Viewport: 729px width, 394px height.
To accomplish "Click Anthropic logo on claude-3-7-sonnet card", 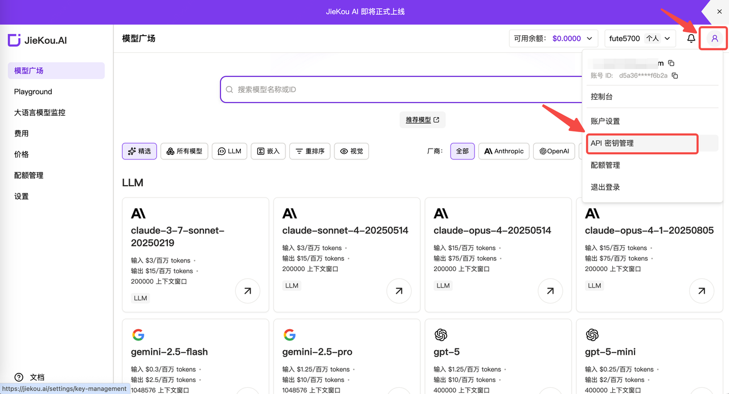I will click(x=138, y=213).
